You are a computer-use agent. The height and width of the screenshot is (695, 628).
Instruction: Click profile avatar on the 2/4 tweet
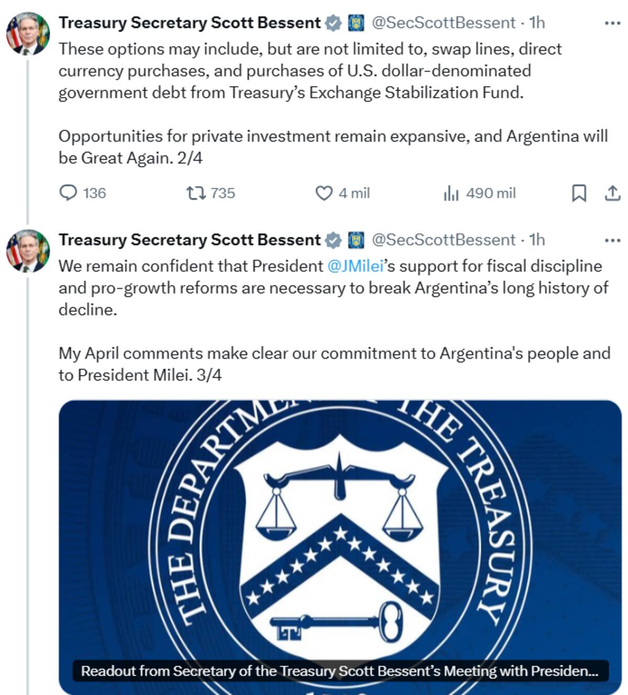coord(28,33)
